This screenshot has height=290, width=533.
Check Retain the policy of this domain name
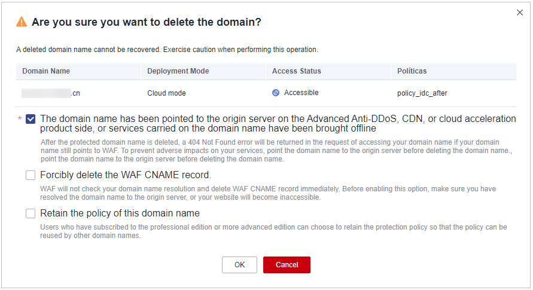tap(31, 213)
